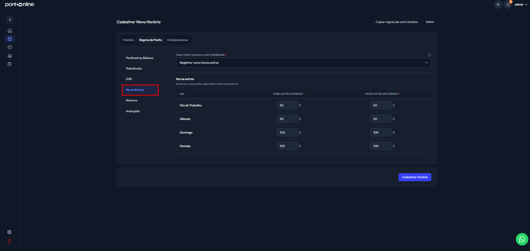Viewport: 530px width, 251px height.
Task: Select the Regras de Ponto tab
Action: (x=150, y=40)
